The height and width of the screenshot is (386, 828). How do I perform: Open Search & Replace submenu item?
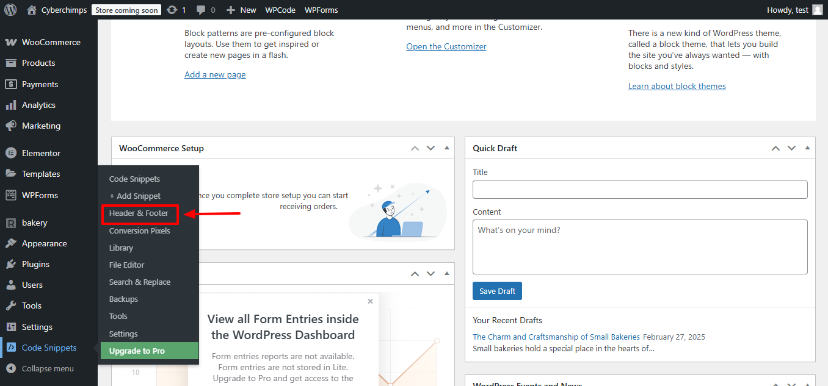(139, 282)
